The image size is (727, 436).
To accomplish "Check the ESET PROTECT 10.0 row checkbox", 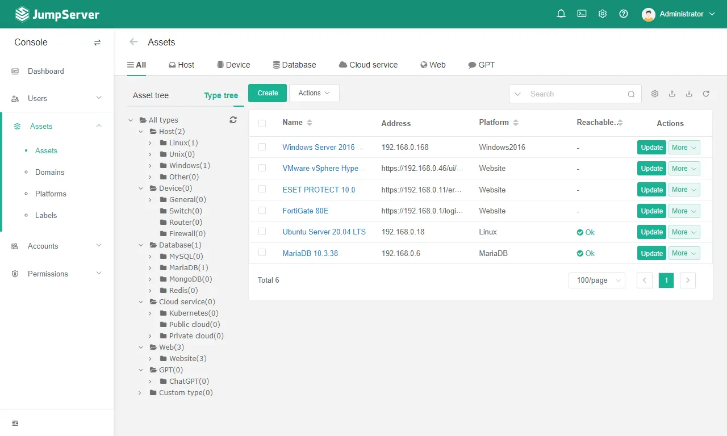I will tap(262, 189).
